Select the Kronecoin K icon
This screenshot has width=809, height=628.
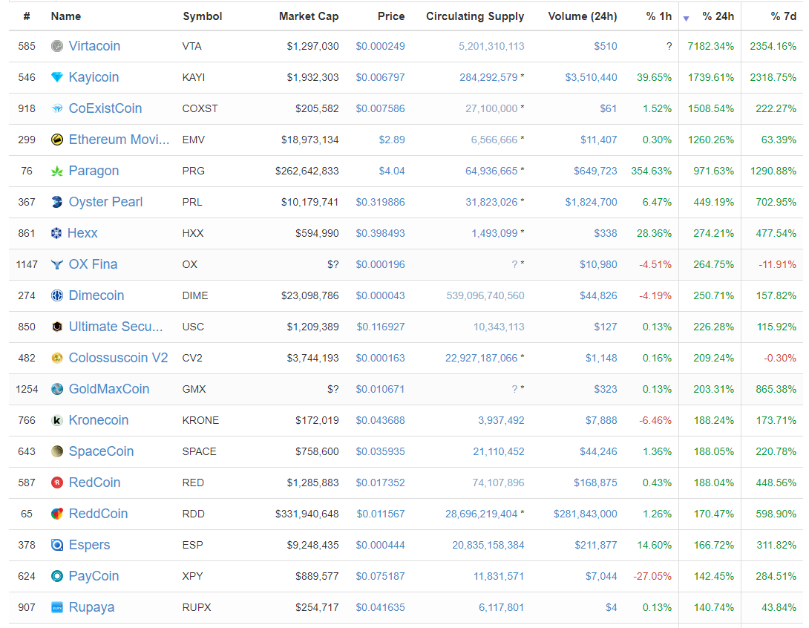[x=56, y=420]
